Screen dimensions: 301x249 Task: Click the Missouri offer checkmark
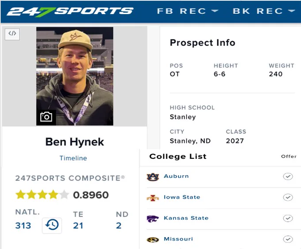tap(288, 239)
